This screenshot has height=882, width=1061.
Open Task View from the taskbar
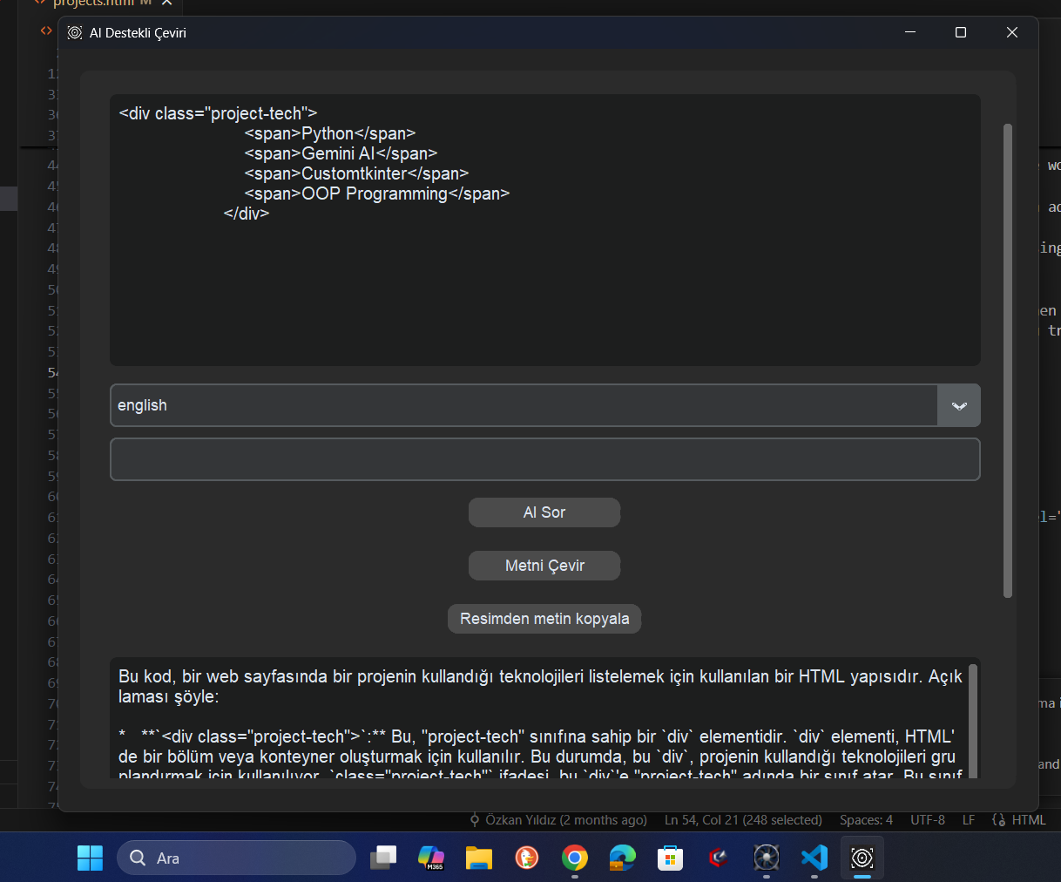tap(383, 858)
